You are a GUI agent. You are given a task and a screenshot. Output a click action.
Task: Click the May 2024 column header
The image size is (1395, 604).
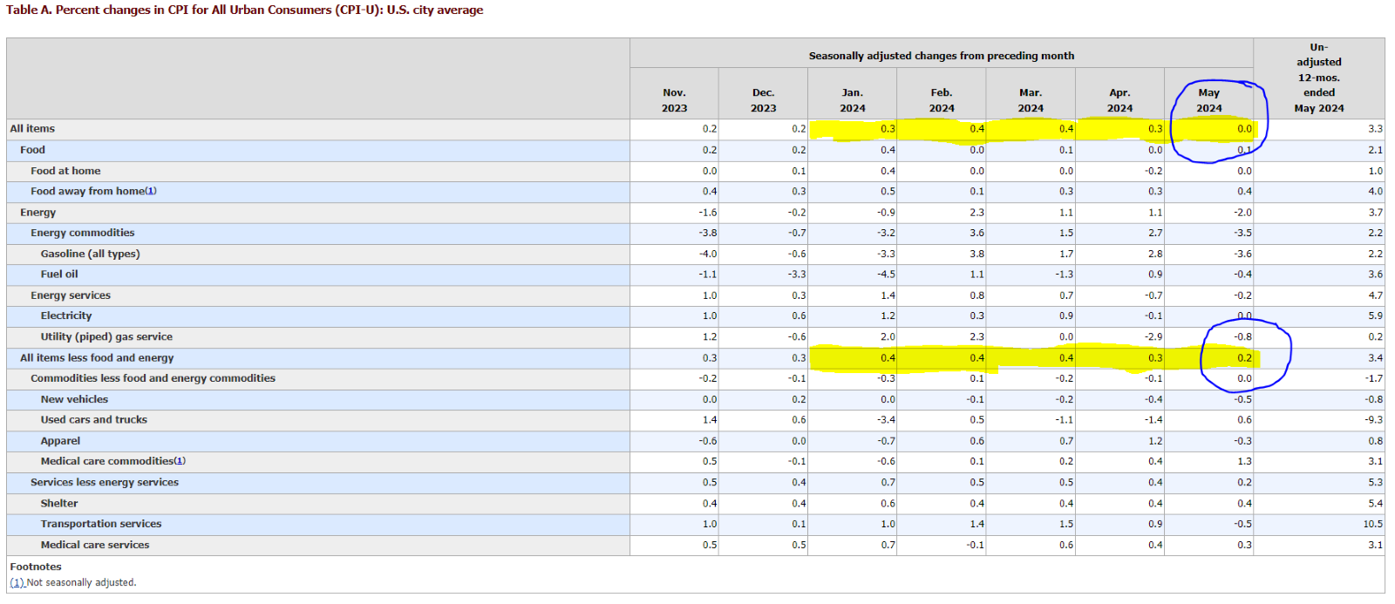(x=1208, y=100)
